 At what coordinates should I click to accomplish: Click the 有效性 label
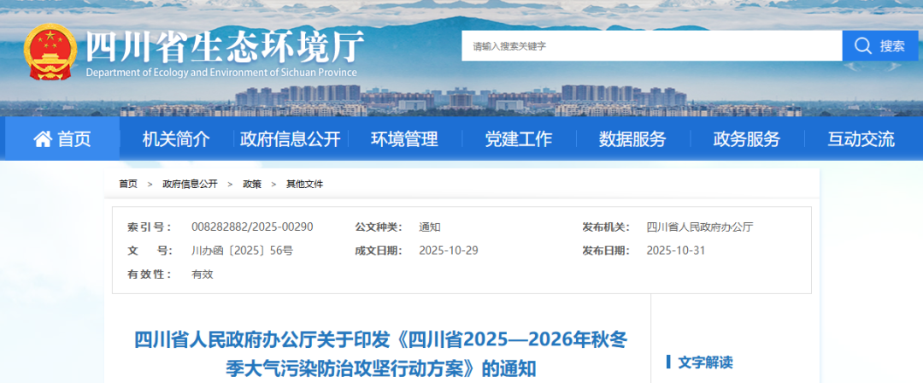click(x=150, y=274)
